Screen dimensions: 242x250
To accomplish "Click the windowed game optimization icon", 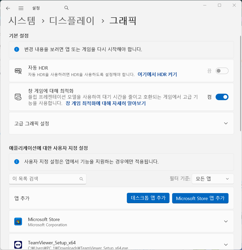I will pos(18,97).
